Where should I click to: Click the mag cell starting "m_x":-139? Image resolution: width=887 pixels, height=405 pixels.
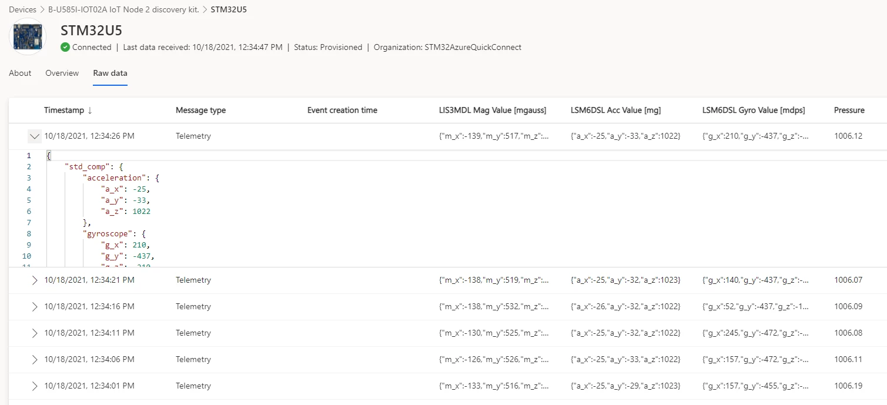[x=494, y=136]
